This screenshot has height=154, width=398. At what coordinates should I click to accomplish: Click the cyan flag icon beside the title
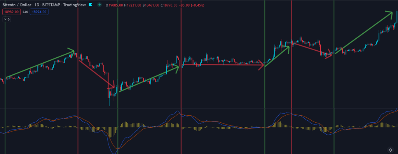point(90,5)
